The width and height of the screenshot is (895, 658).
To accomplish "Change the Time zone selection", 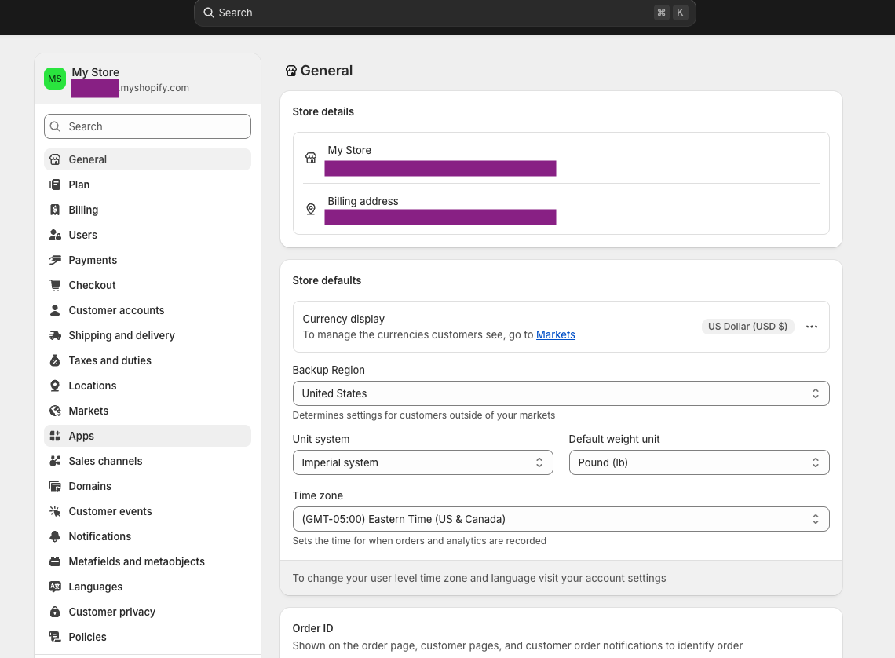I will [561, 519].
